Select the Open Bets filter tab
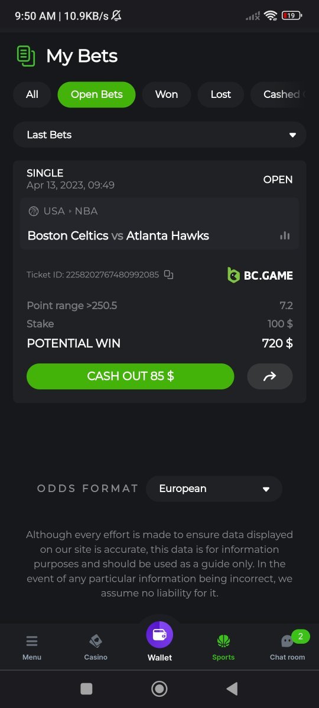This screenshot has height=708, width=319. click(97, 94)
